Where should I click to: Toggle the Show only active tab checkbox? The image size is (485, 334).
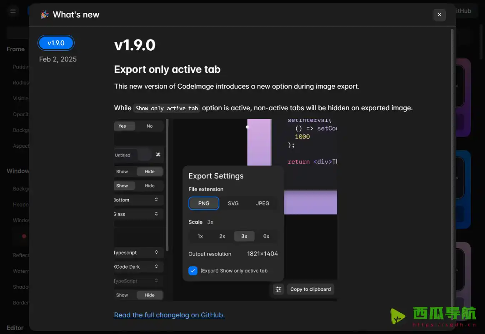click(x=193, y=271)
